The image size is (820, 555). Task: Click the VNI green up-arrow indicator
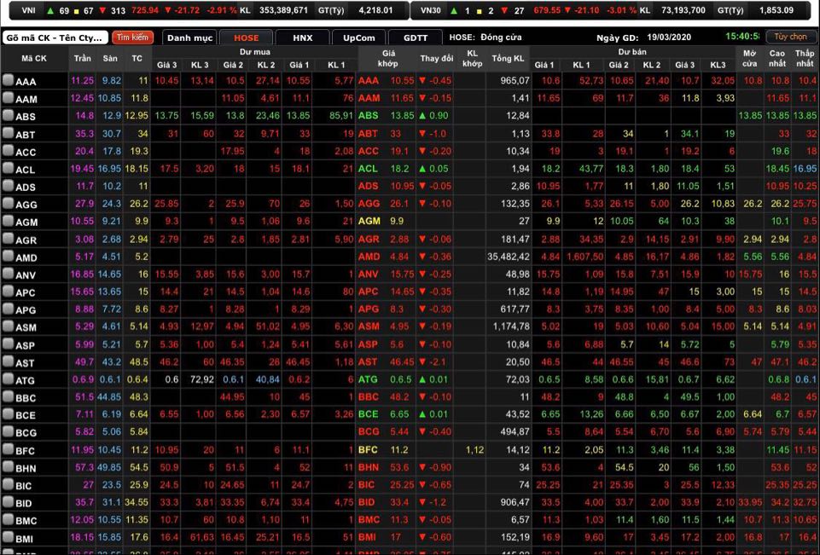[x=50, y=10]
